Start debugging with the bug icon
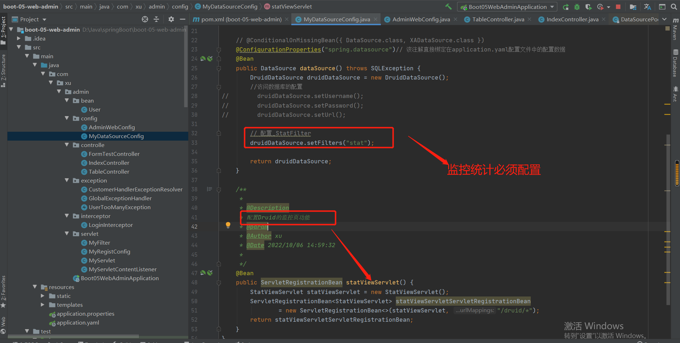Image resolution: width=680 pixels, height=343 pixels. pyautogui.click(x=577, y=7)
